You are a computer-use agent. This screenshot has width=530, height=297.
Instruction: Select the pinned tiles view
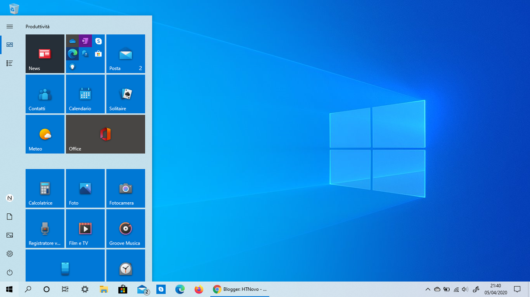point(10,45)
